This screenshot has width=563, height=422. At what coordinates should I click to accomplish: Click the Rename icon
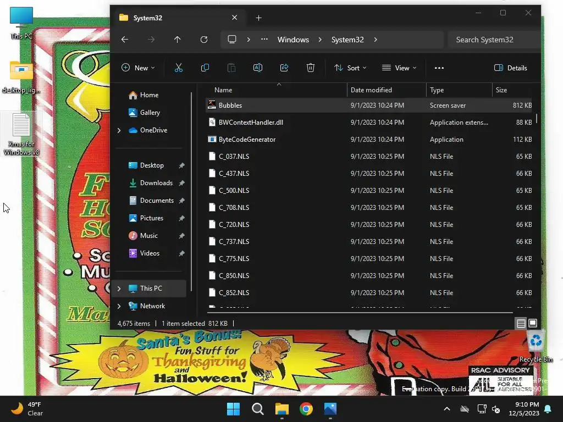point(258,68)
